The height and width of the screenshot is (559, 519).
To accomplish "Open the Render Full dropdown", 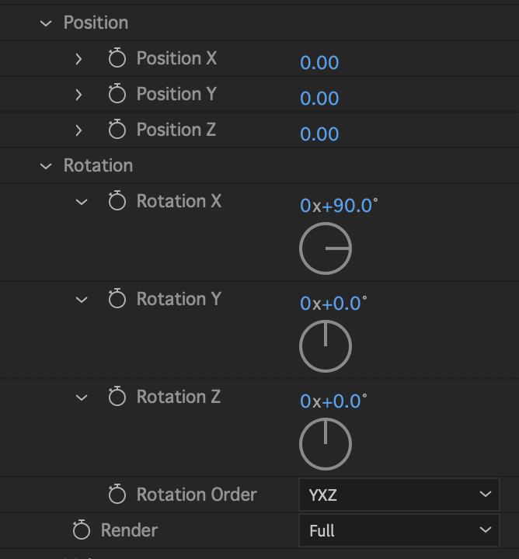I will click(399, 530).
